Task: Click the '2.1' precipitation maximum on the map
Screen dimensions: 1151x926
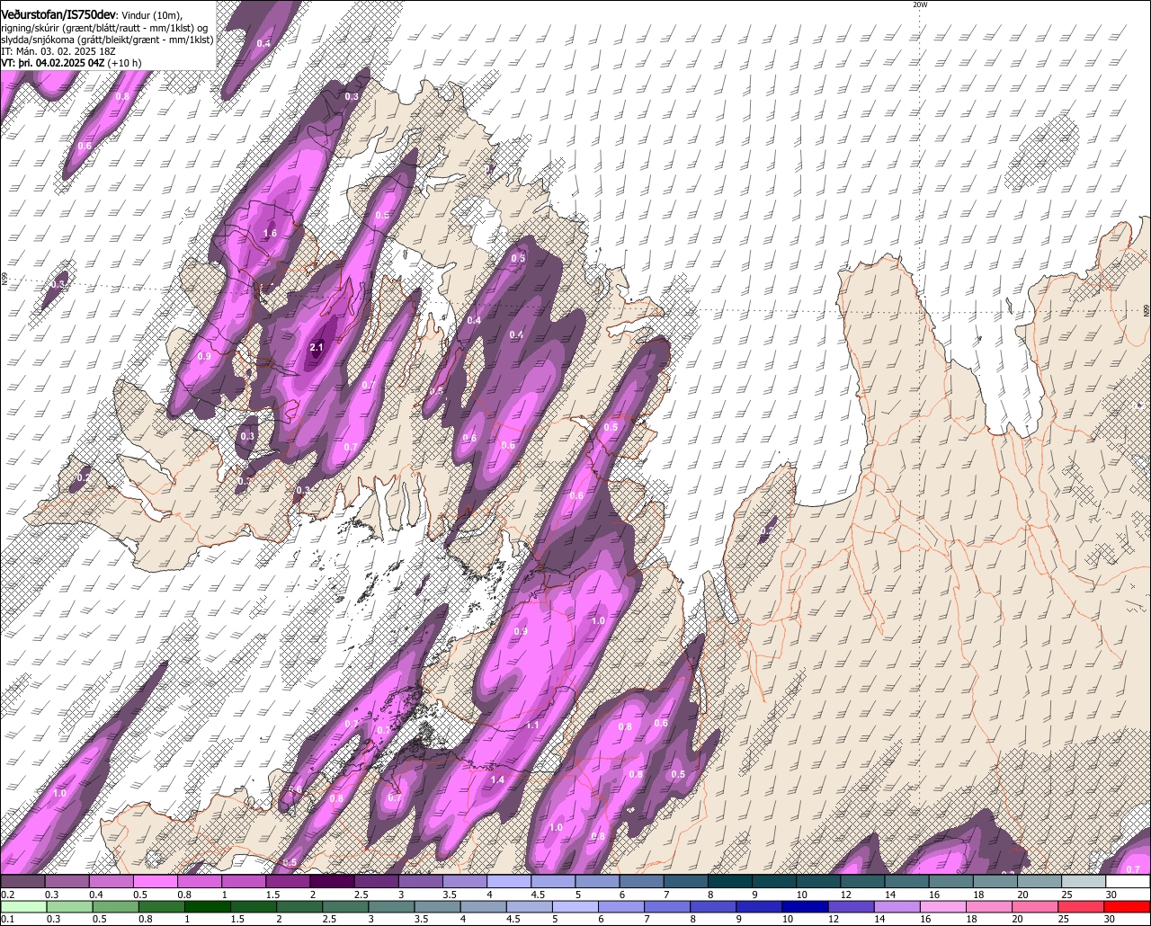Action: pyautogui.click(x=316, y=347)
